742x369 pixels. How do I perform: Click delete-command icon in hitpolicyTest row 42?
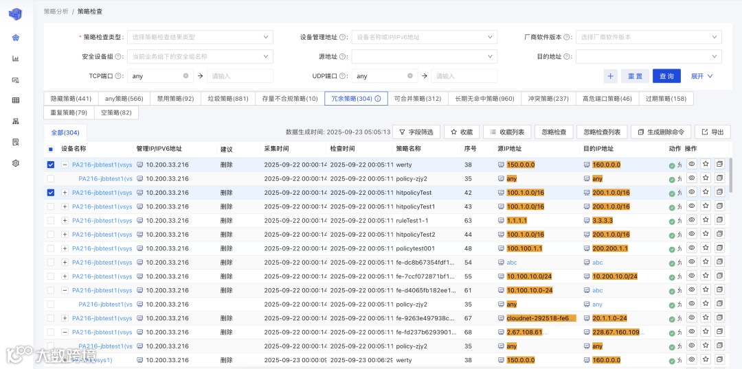(720, 192)
